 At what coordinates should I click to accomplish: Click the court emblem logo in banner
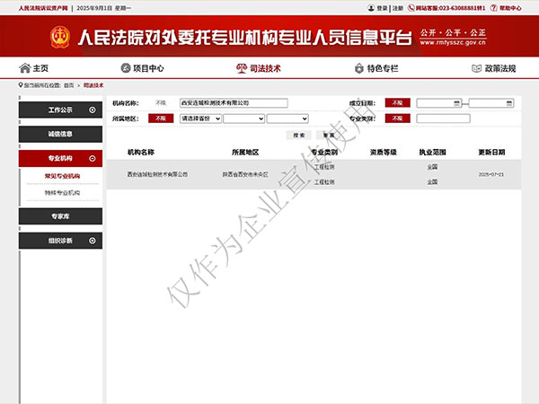(x=61, y=37)
